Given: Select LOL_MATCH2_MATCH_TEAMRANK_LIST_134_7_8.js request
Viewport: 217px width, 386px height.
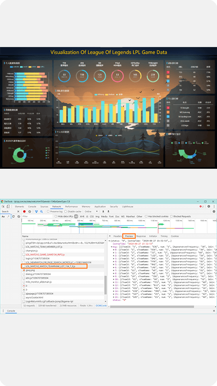Looking at the screenshot, I should tap(54, 266).
